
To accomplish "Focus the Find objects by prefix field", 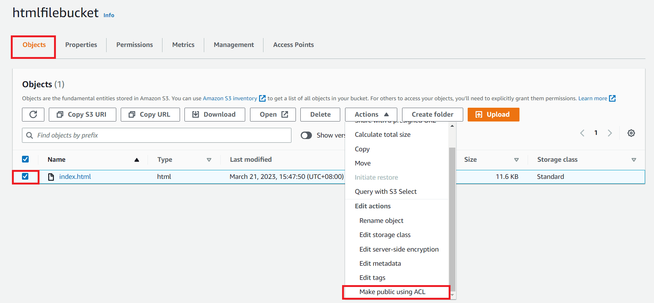I will click(160, 135).
